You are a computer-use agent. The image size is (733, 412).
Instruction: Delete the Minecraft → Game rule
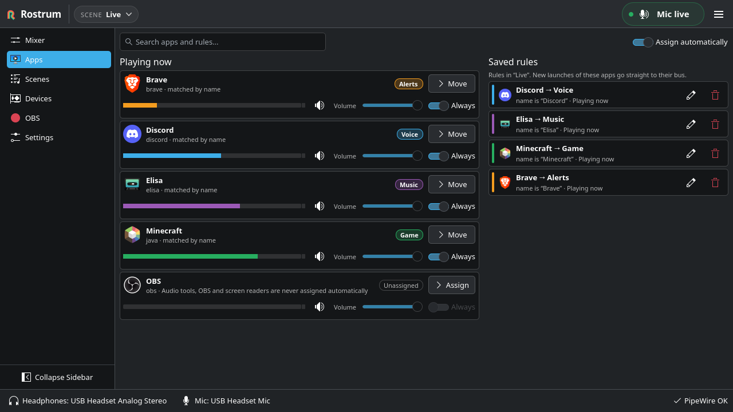pyautogui.click(x=715, y=153)
